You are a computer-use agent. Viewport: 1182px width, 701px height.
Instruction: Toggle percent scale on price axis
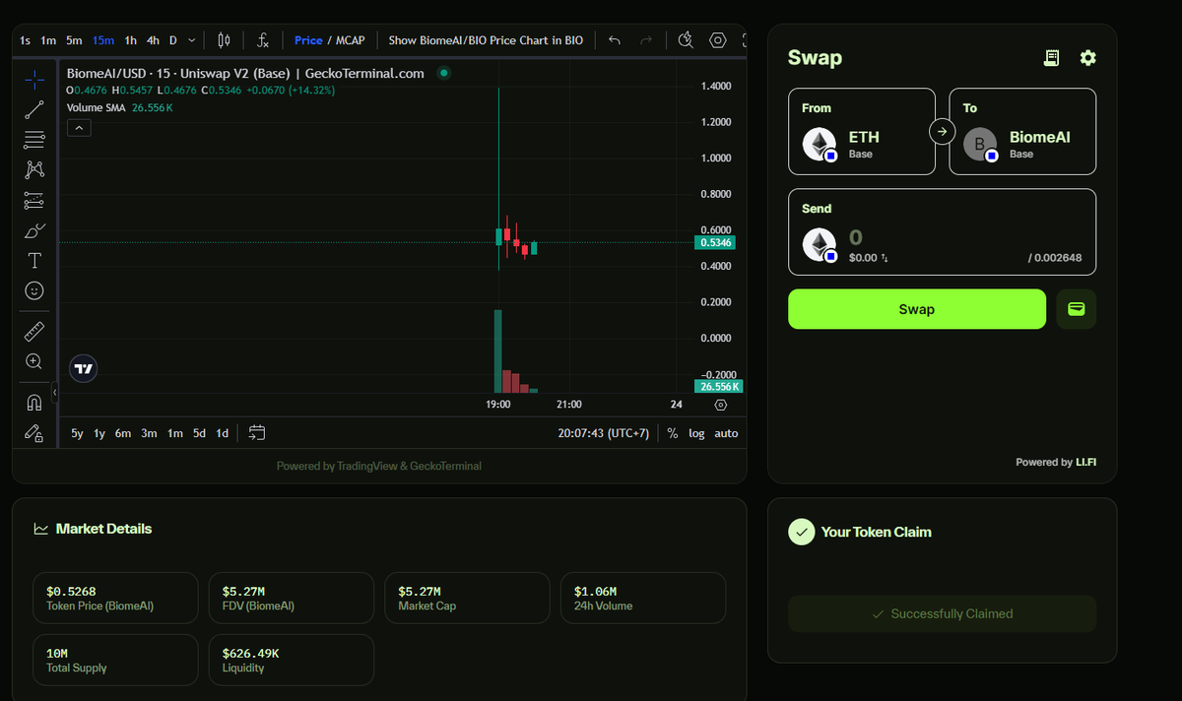(x=672, y=433)
